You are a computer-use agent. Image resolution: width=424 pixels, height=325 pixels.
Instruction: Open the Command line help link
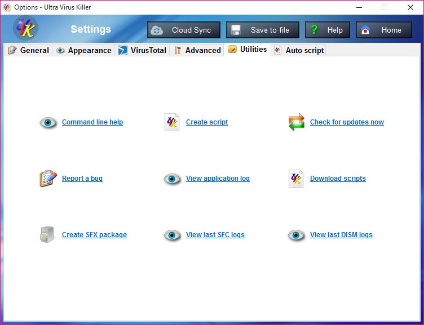pyautogui.click(x=92, y=122)
